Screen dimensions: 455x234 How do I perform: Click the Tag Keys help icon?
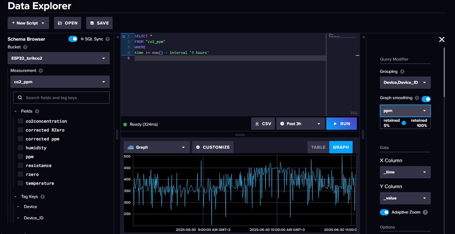[x=43, y=197]
